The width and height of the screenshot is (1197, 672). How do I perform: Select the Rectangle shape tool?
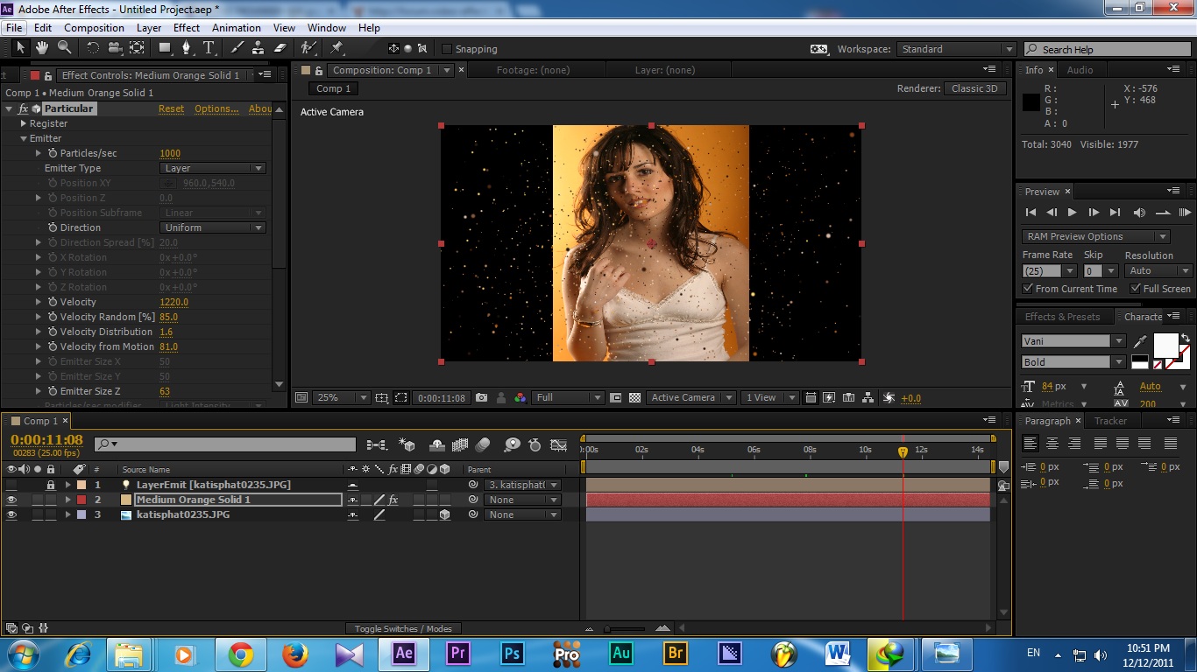(x=165, y=48)
